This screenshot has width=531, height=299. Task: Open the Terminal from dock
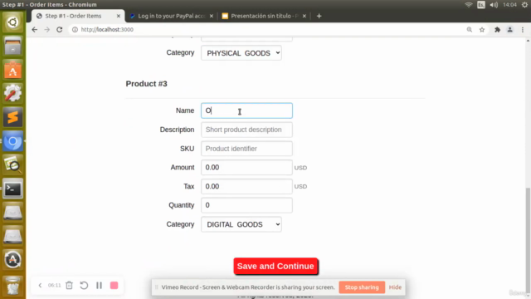click(x=13, y=189)
